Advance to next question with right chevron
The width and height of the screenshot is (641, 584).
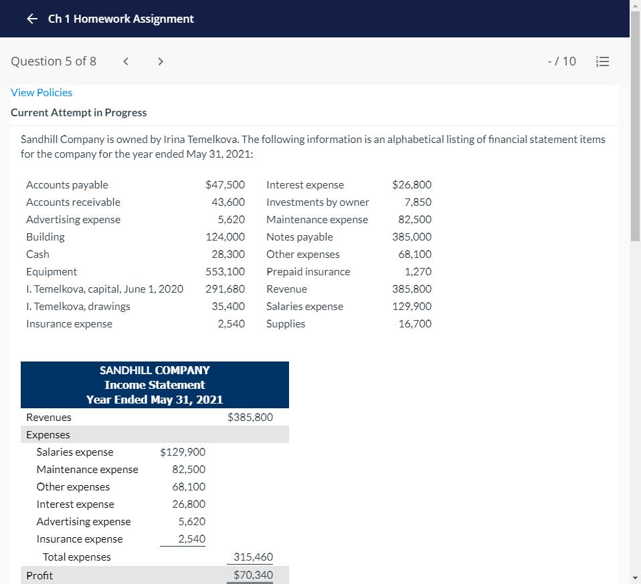[161, 61]
